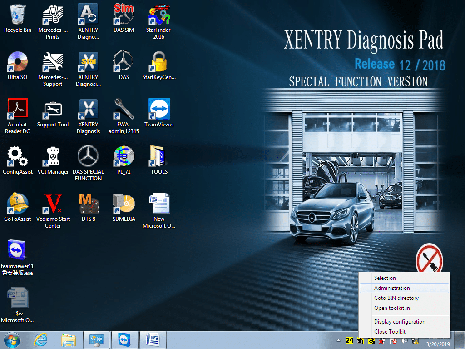
Task: Launch the DAS SIM shortcut
Action: [124, 15]
